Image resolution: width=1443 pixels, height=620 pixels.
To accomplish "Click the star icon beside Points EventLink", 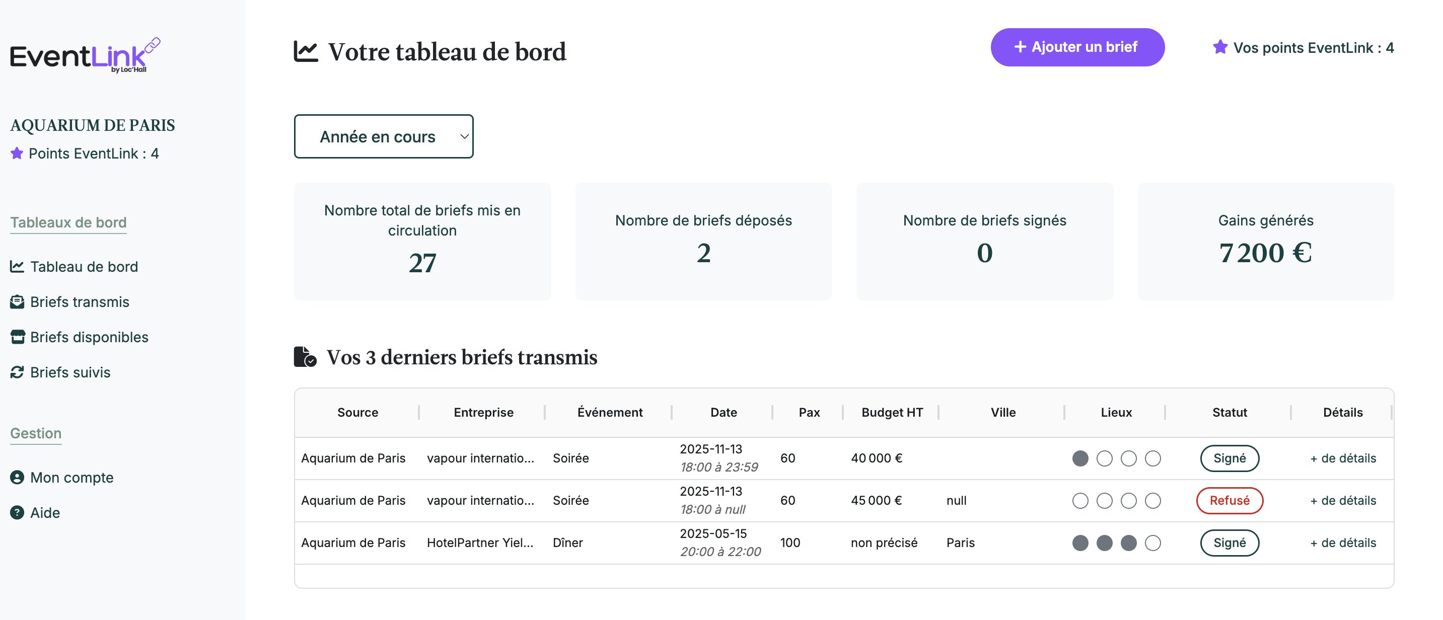I will pos(17,153).
